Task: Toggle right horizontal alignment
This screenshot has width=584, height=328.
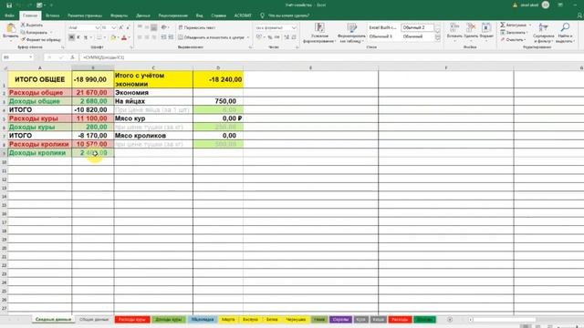Action: tap(154, 37)
